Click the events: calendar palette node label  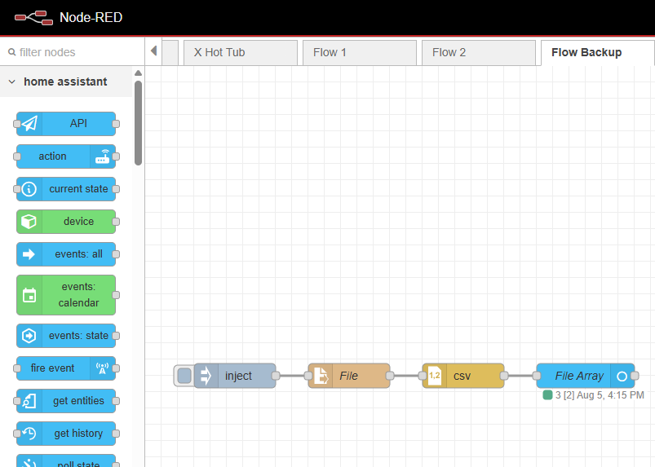coord(78,295)
